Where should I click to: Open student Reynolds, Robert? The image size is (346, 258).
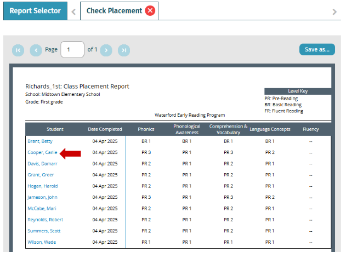pyautogui.click(x=45, y=220)
